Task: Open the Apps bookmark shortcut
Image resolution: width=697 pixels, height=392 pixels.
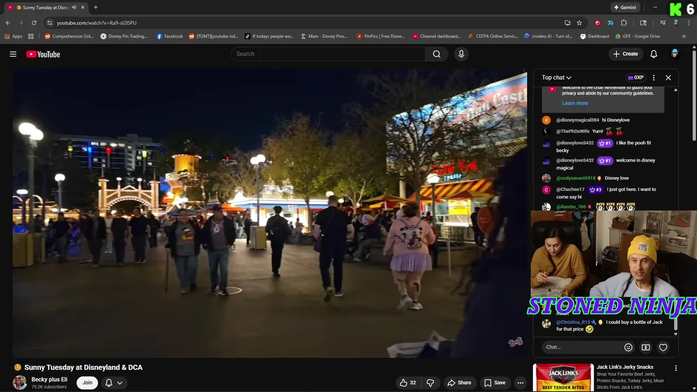Action: (14, 36)
